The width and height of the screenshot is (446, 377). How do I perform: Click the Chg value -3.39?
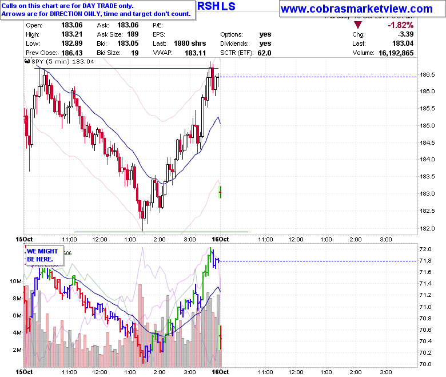(405, 34)
